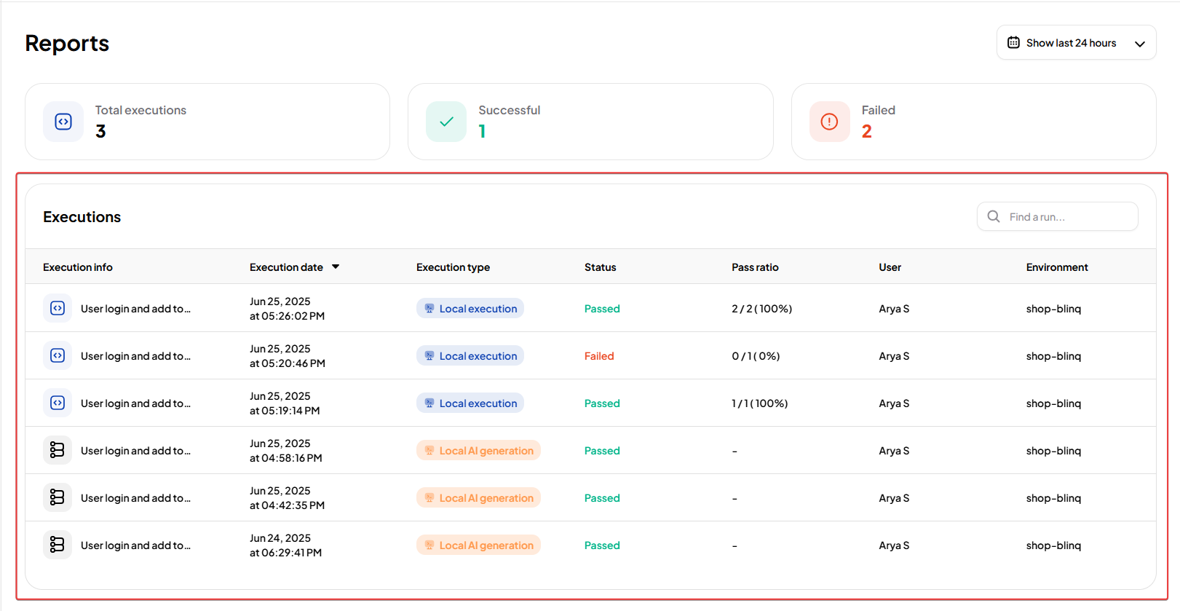Toggle Execution date sort arrow

336,267
